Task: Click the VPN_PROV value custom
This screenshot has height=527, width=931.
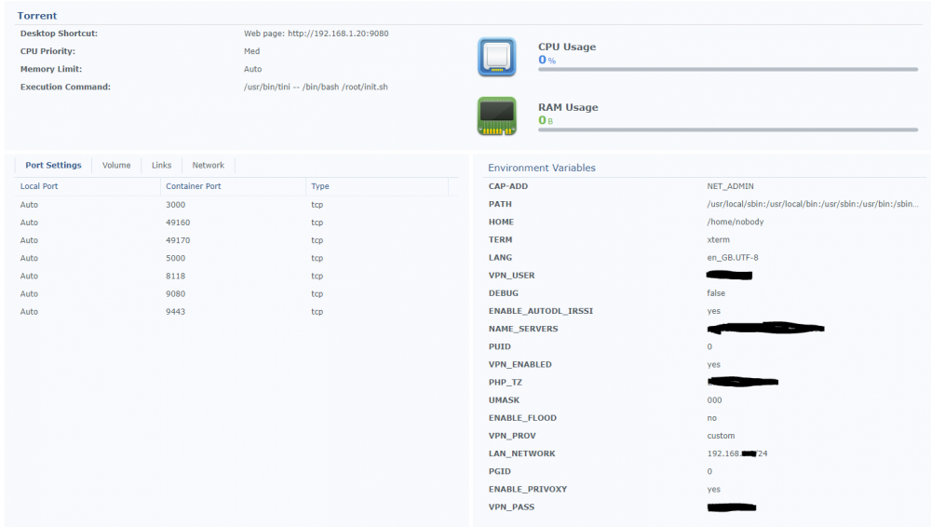Action: click(x=721, y=436)
